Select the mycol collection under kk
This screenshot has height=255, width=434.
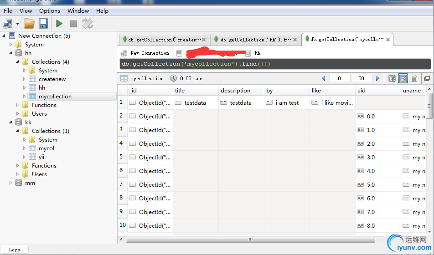pyautogui.click(x=46, y=148)
